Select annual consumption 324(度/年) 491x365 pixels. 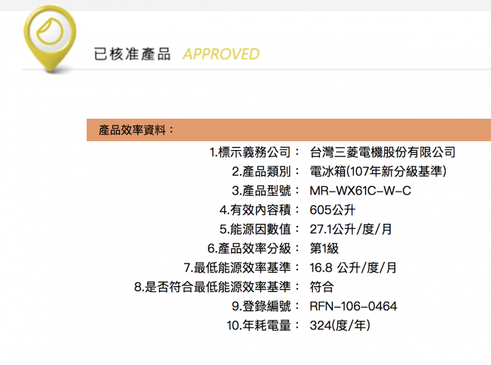340,325
